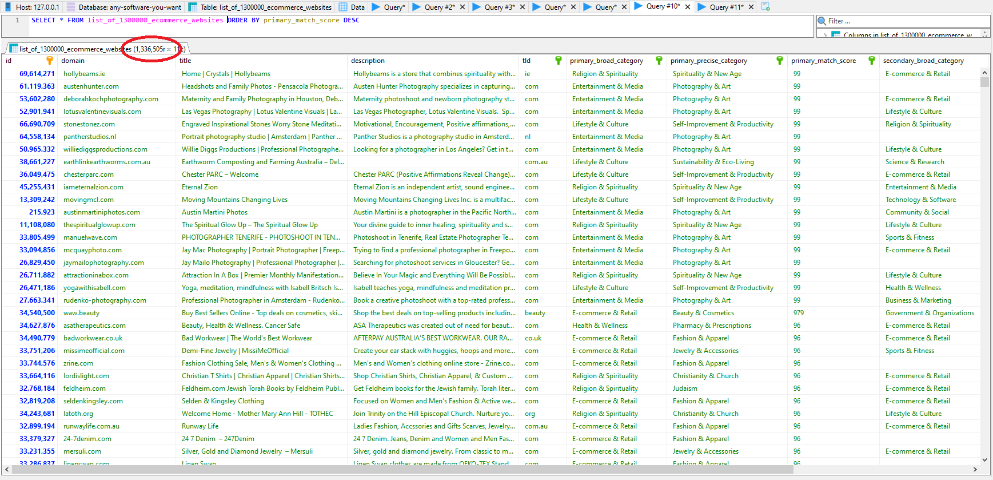Focus the Filter input field
This screenshot has width=993, height=480.
[903, 21]
